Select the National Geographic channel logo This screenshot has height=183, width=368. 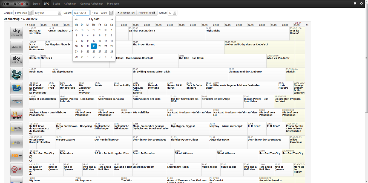16,129
